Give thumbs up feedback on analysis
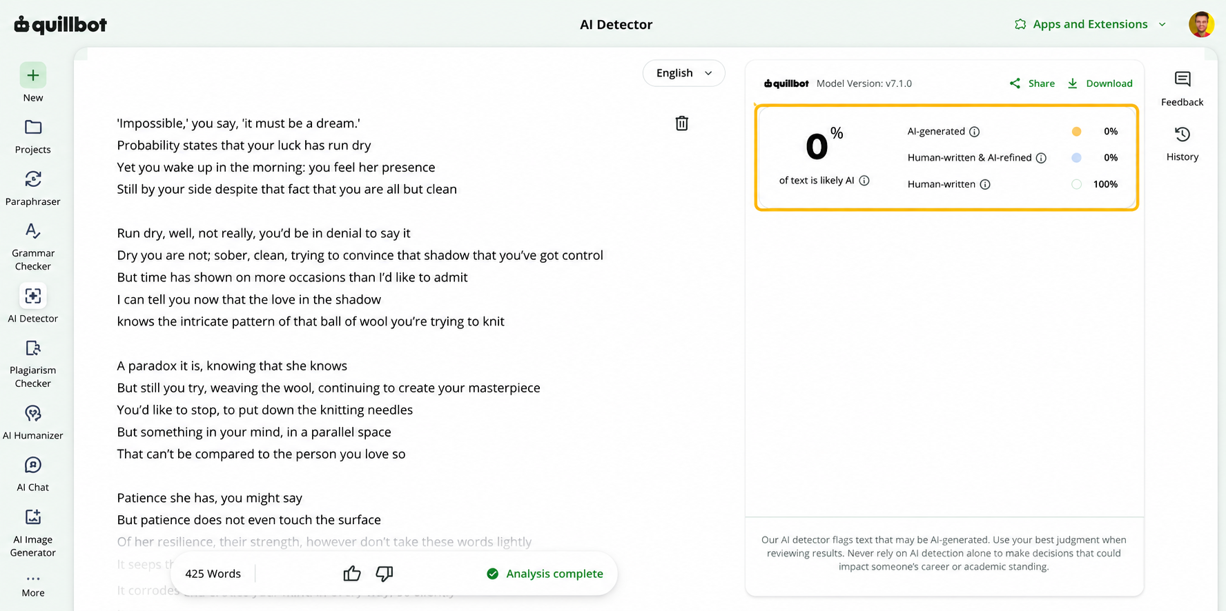The width and height of the screenshot is (1226, 611). [352, 574]
